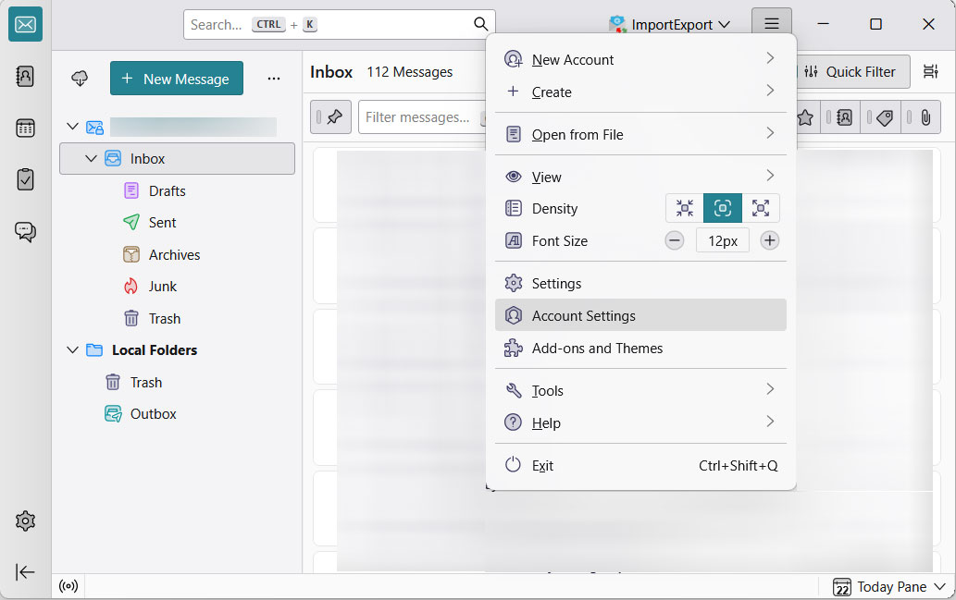Click the Get Messages cloud icon

[80, 79]
